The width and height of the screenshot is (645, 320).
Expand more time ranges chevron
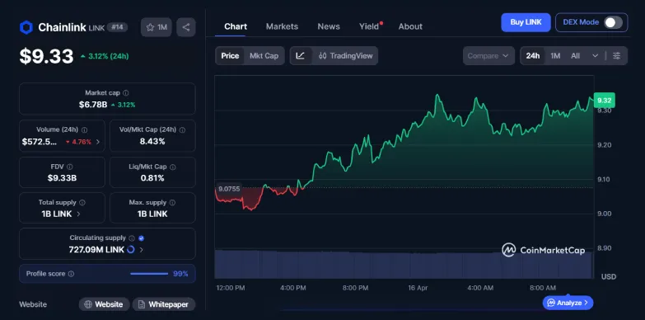(x=595, y=55)
